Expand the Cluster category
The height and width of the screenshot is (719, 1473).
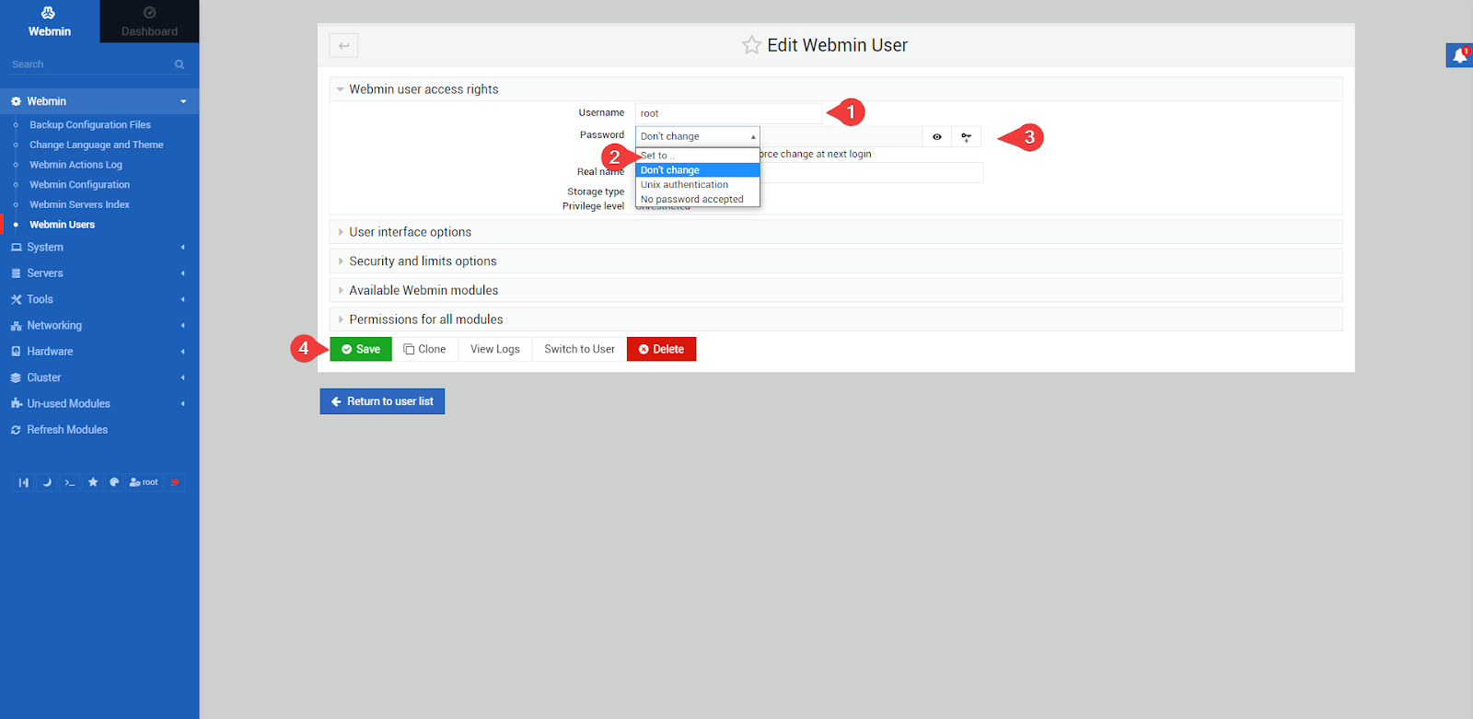point(99,377)
